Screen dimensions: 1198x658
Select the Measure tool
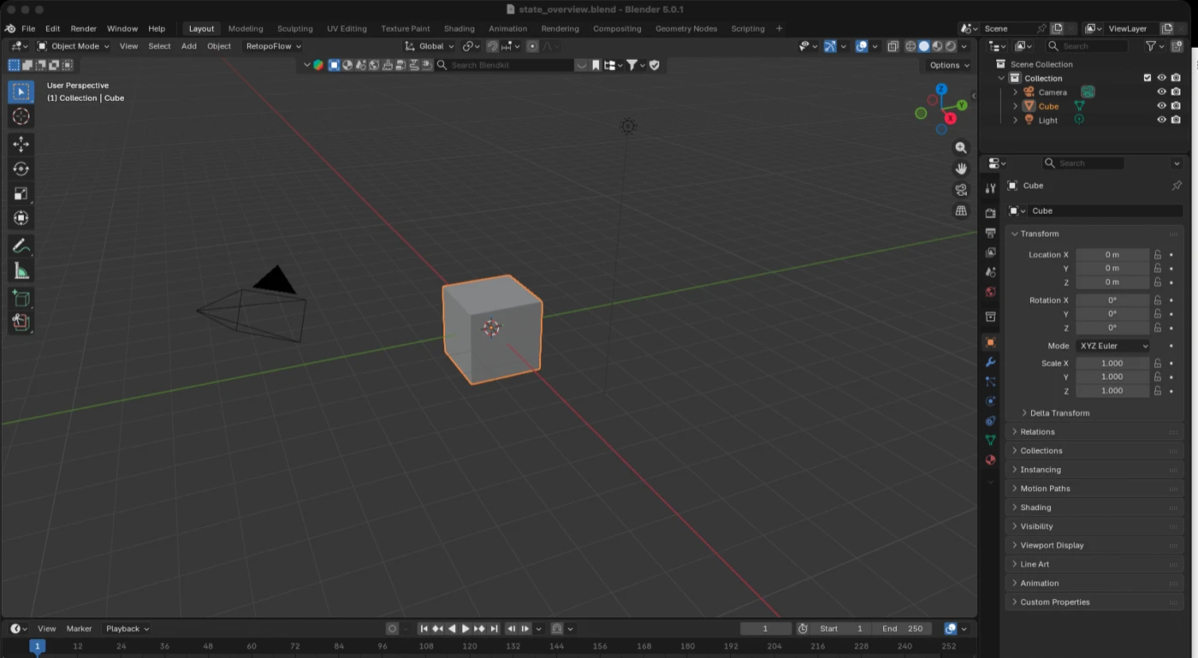point(21,271)
